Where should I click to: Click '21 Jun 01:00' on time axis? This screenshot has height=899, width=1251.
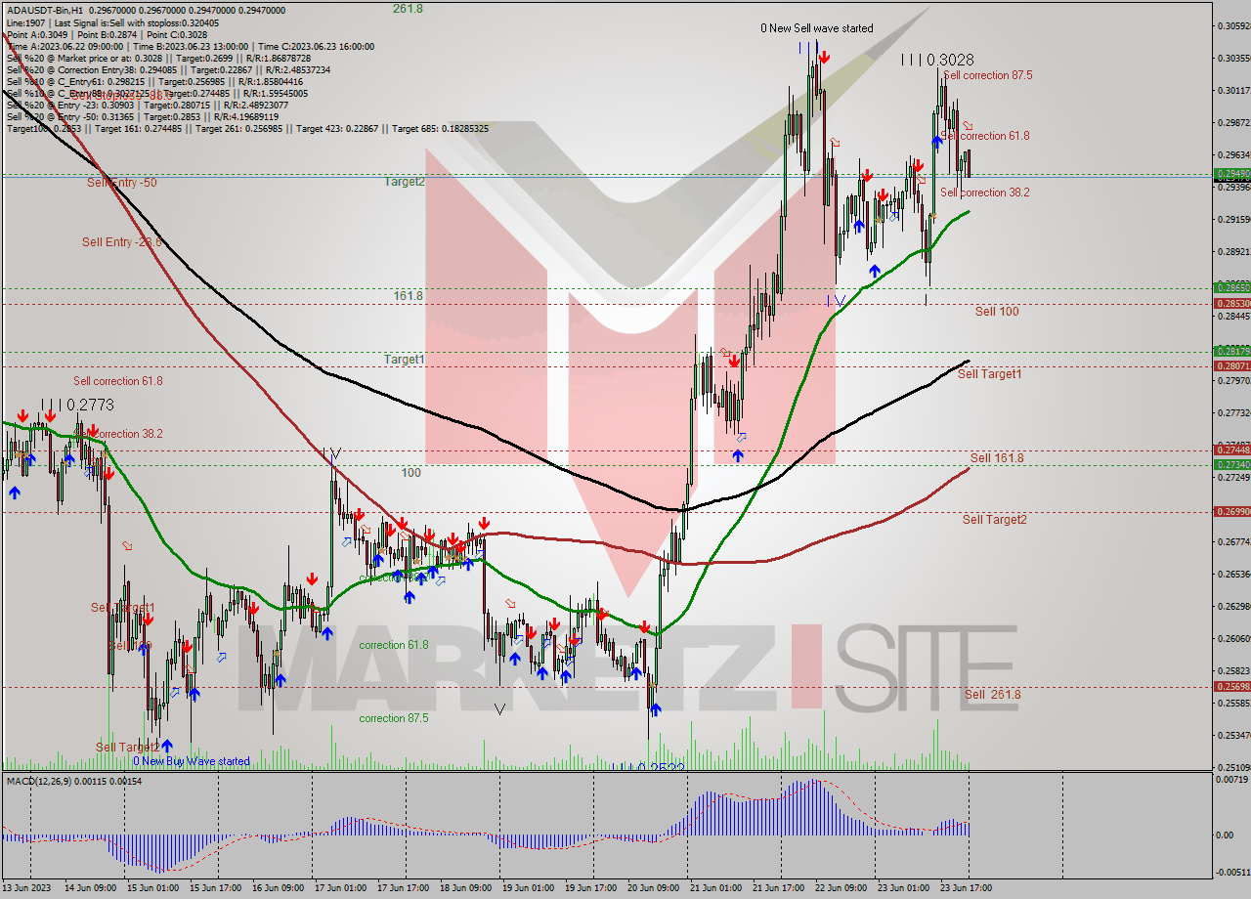(717, 888)
